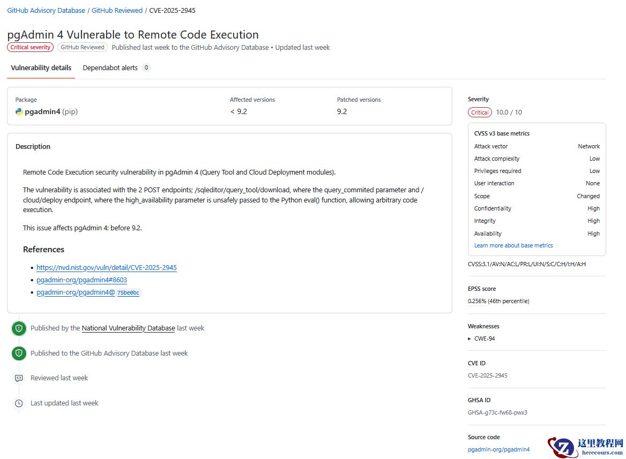Go to GitHub Advisory Database breadcrumb
626x459 pixels.
(x=46, y=10)
